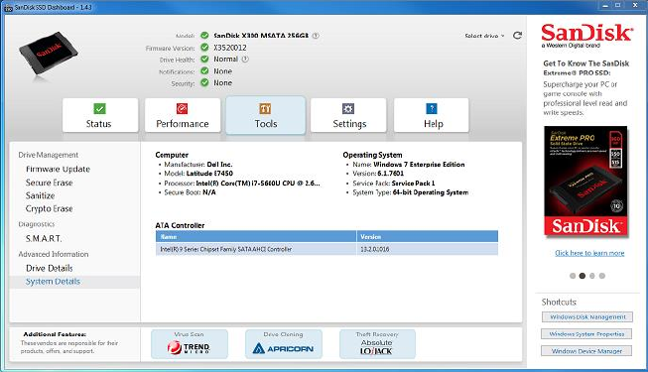Click the 'Latitude E7450' model text
The width and height of the screenshot is (648, 372).
coord(209,174)
